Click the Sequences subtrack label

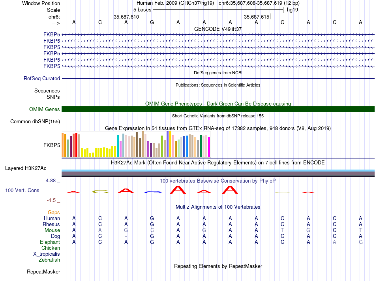[47, 91]
